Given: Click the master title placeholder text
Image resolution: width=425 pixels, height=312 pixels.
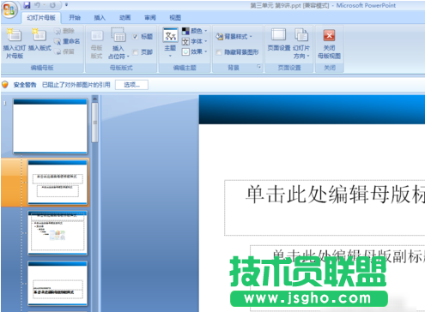Looking at the screenshot, I should click(x=335, y=195).
